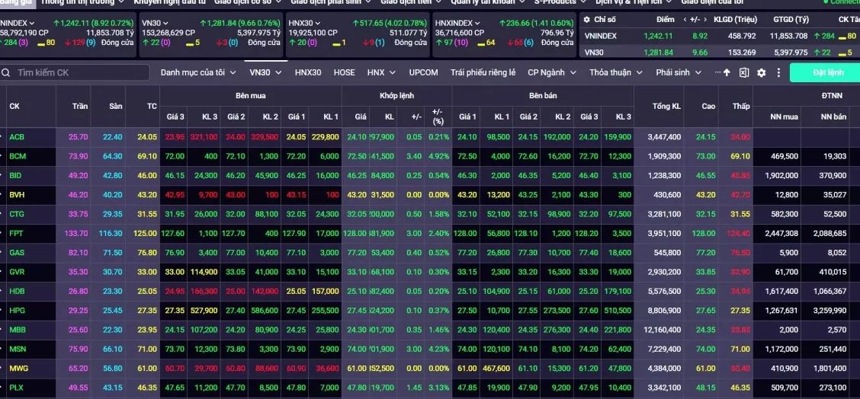Click the left arrow beside the +/- column
The image size is (860, 399).
click(x=684, y=18)
